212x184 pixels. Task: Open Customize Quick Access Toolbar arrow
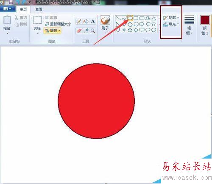point(30,2)
